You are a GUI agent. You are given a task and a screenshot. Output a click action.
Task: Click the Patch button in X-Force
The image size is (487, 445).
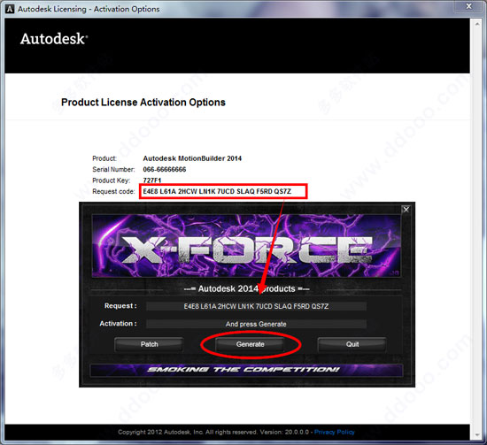click(x=149, y=344)
